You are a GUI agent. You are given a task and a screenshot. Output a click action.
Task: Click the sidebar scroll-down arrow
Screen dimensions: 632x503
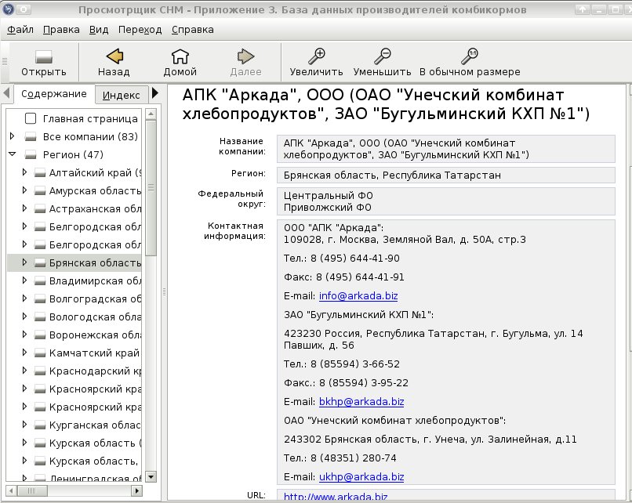151,477
